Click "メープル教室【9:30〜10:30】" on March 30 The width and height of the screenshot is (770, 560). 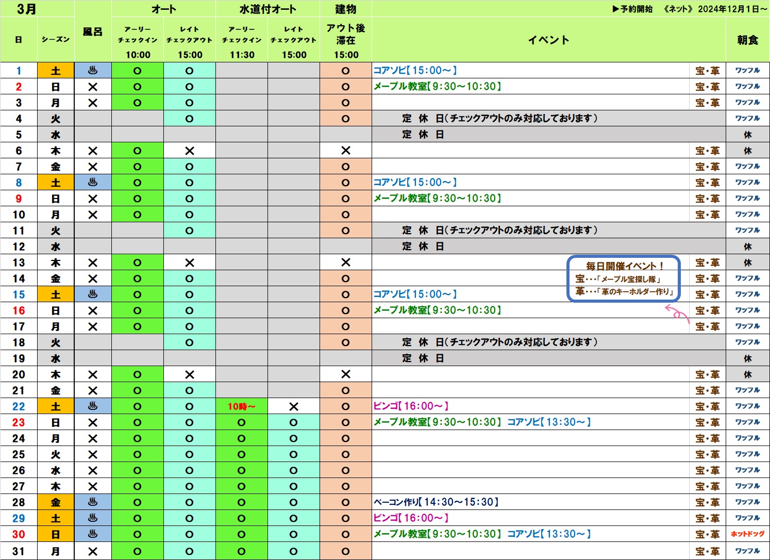coord(438,534)
